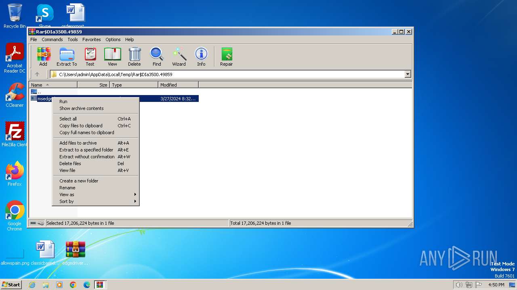
Task: Expand the Sort by submenu
Action: coord(96,201)
